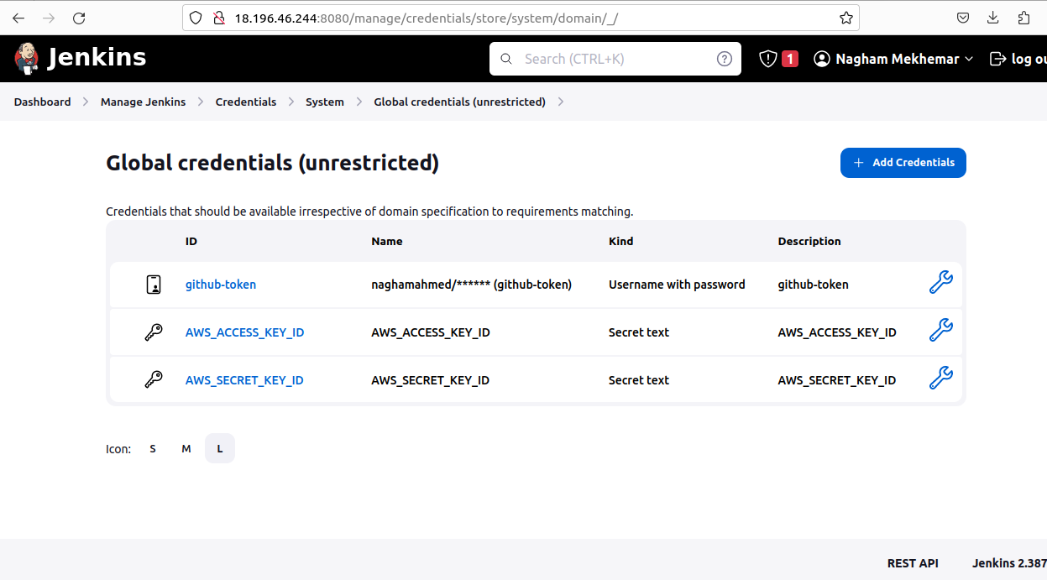Open the browser downloads icon

point(993,18)
